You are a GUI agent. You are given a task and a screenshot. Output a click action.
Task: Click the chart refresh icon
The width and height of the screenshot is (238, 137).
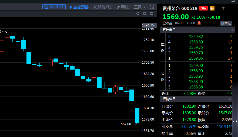click(x=138, y=13)
